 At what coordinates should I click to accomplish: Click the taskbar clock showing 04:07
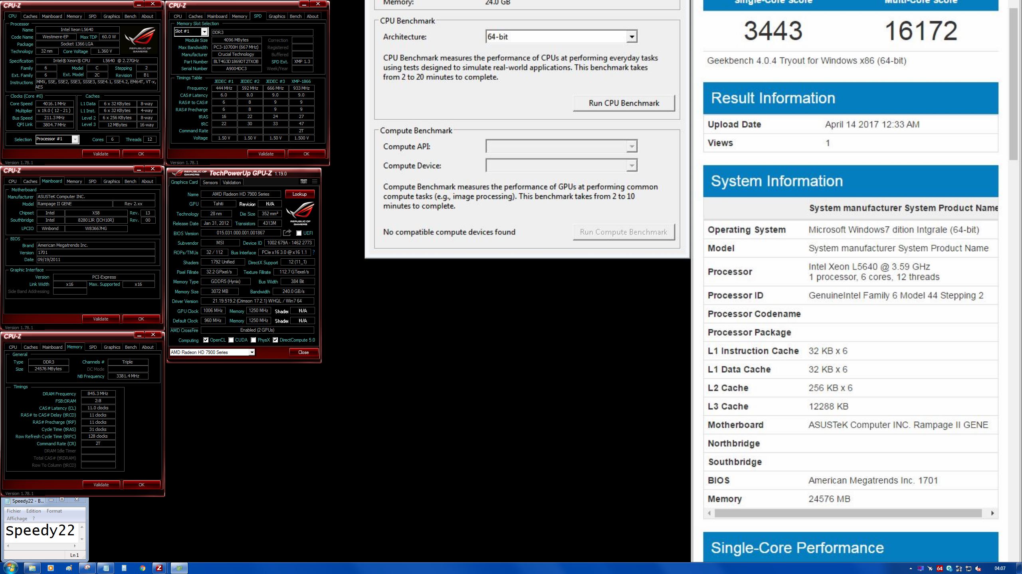tap(1000, 568)
